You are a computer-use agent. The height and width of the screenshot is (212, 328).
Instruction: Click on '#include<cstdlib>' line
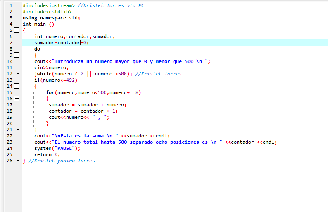47,12
